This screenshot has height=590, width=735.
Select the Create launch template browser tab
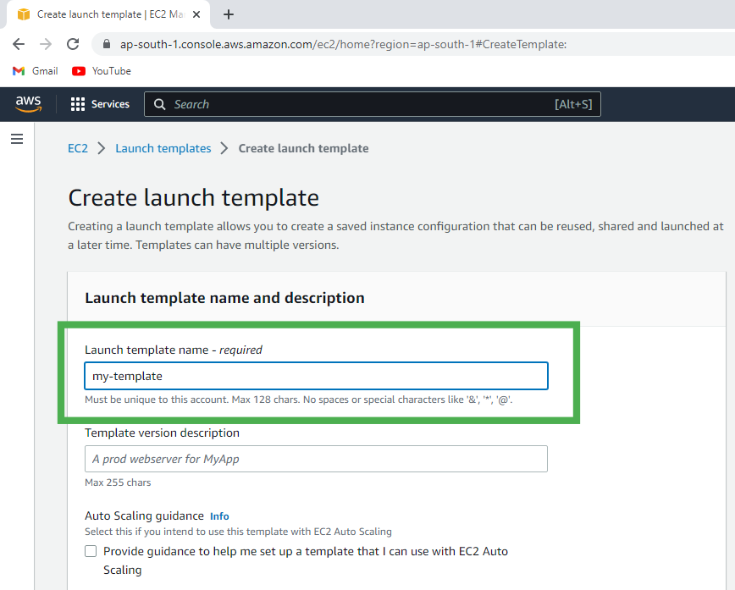click(x=106, y=14)
